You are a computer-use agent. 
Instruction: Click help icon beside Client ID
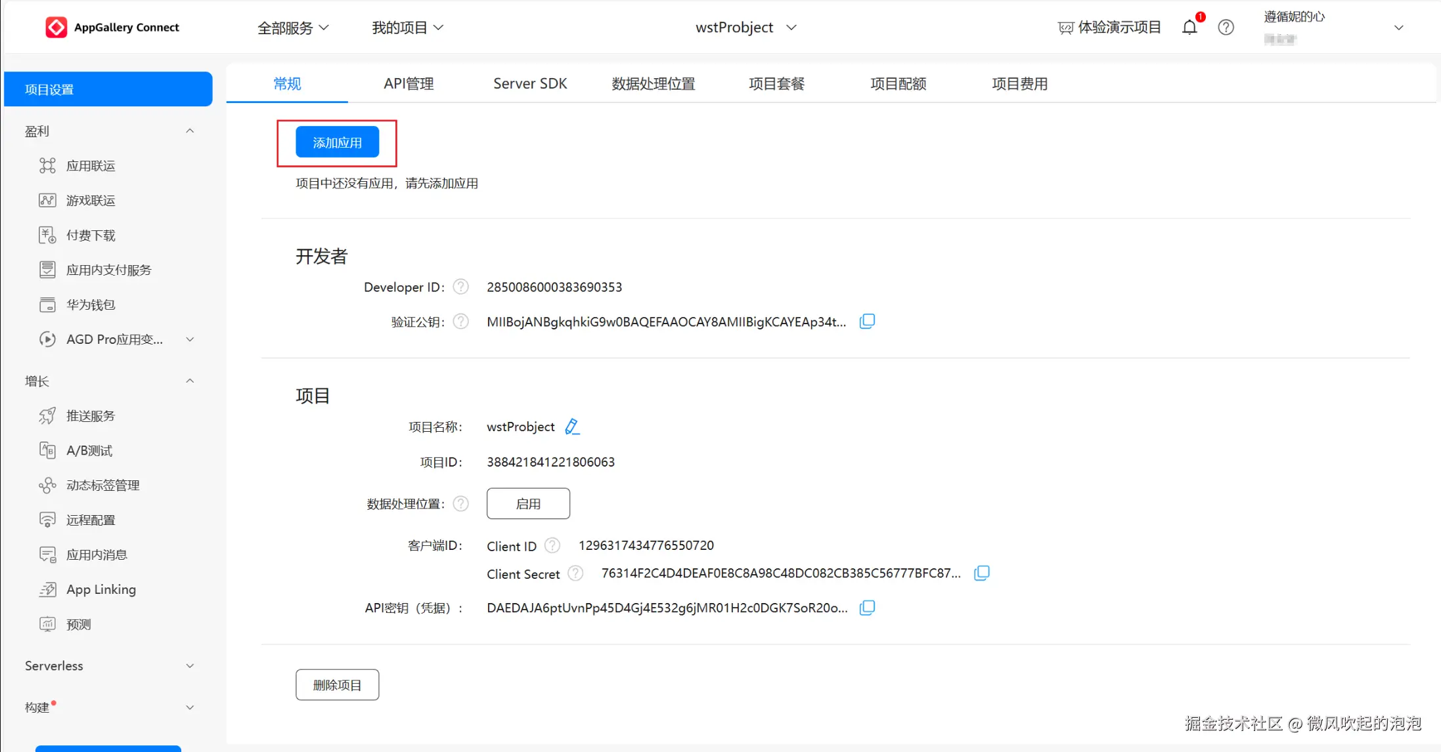click(x=552, y=545)
